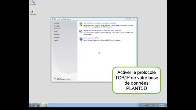Open the Options page in the sidebar
The image size is (196, 110).
click(56, 41)
